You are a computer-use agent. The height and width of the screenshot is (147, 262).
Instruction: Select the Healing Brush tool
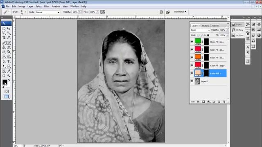(x=4, y=43)
